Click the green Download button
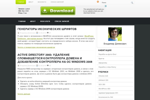Viewport: 150px width, 100px height. [58, 11]
